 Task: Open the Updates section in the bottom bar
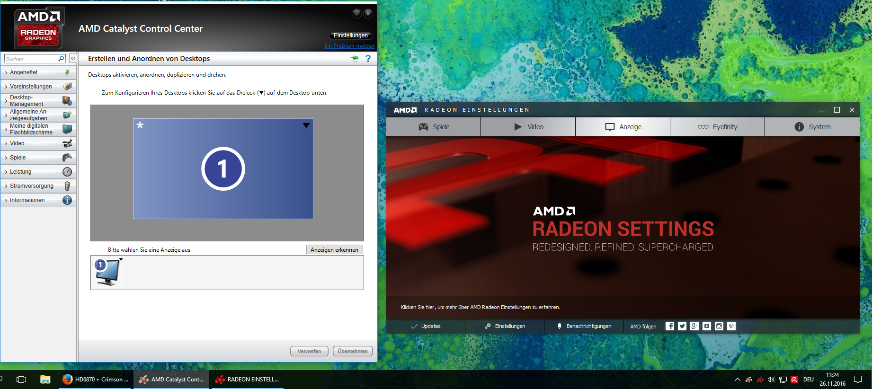[x=426, y=326]
